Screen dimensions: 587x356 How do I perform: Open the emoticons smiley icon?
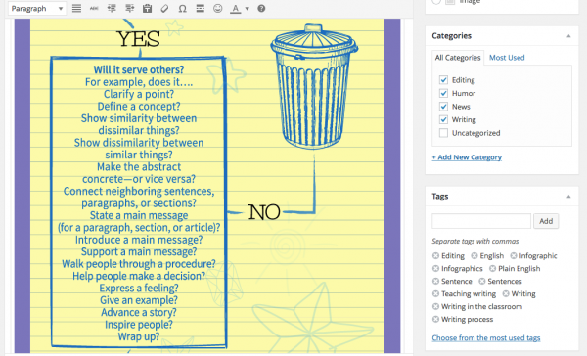[217, 8]
